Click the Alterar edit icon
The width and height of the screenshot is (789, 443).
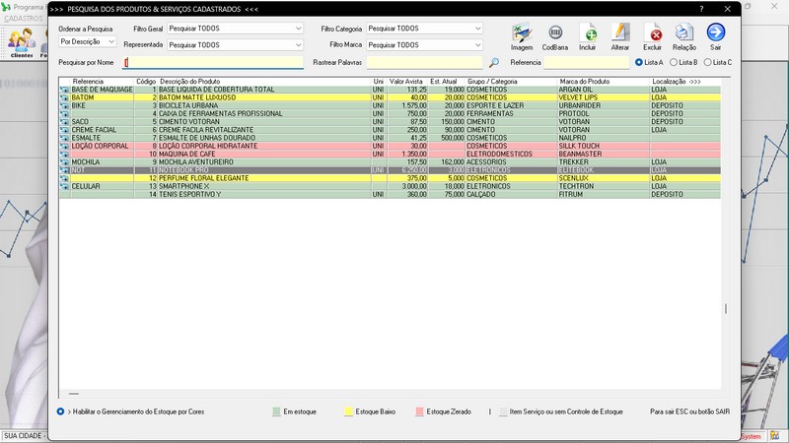pyautogui.click(x=620, y=36)
